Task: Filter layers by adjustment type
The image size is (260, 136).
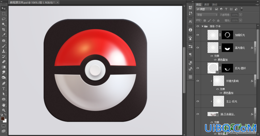Action: [221, 9]
